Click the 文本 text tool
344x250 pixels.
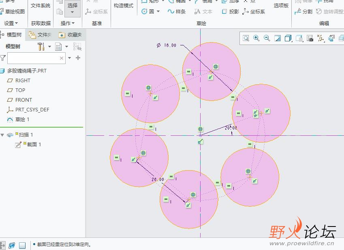point(203,11)
